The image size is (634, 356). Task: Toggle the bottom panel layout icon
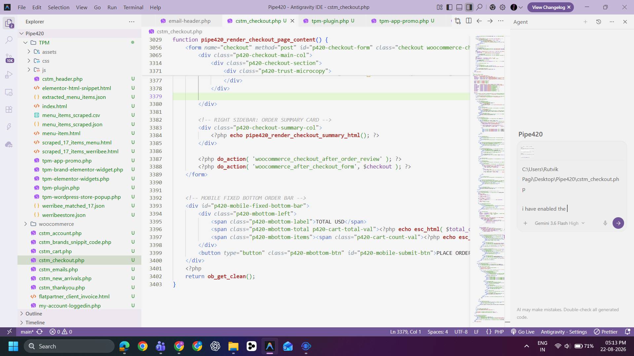pos(459,7)
